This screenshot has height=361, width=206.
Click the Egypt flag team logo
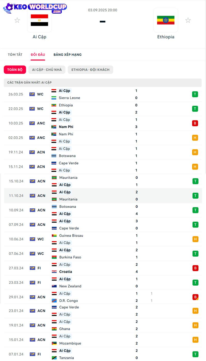click(x=39, y=20)
